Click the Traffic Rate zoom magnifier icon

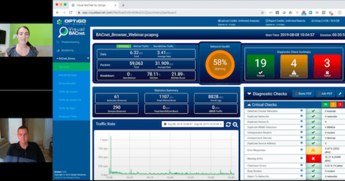pyautogui.click(x=235, y=125)
